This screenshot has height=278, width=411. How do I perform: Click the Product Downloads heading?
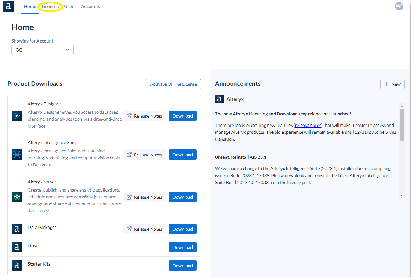click(x=35, y=84)
